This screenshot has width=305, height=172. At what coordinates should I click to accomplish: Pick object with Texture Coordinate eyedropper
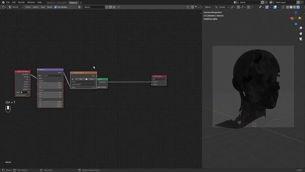tap(28, 92)
